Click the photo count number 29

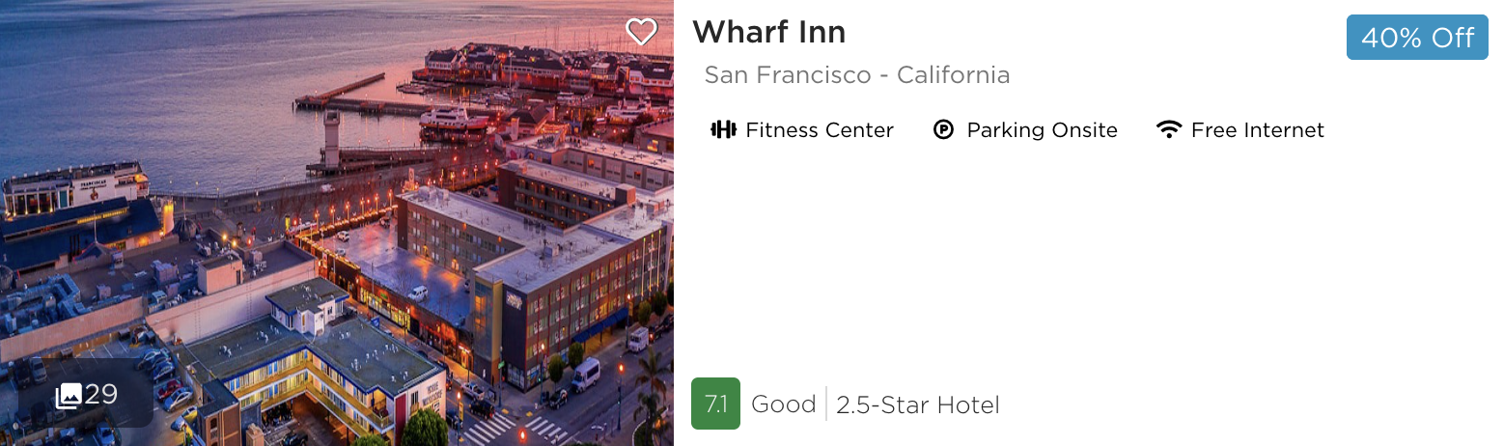101,395
